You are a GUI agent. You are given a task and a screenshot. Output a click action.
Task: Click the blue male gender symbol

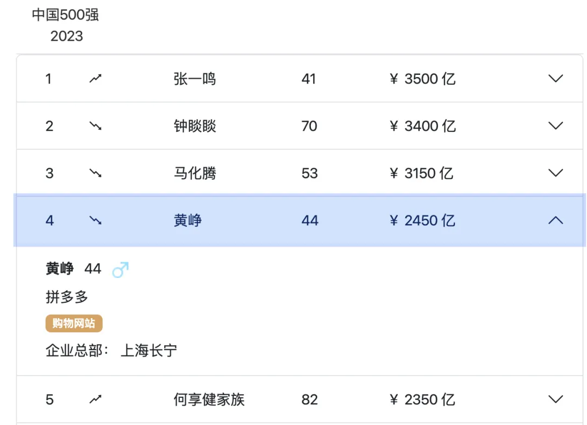[x=121, y=270]
